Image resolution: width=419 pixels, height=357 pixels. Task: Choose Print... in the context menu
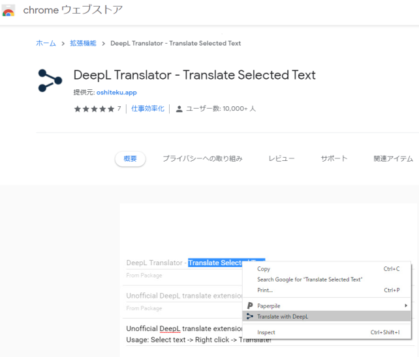326,290
